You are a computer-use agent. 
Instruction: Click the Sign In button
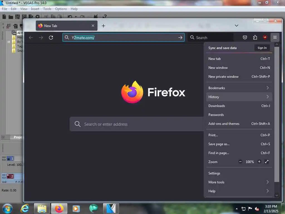262,48
